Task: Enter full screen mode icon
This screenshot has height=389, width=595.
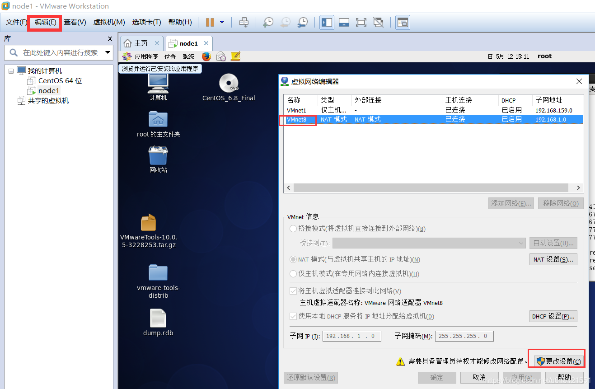Action: point(361,22)
